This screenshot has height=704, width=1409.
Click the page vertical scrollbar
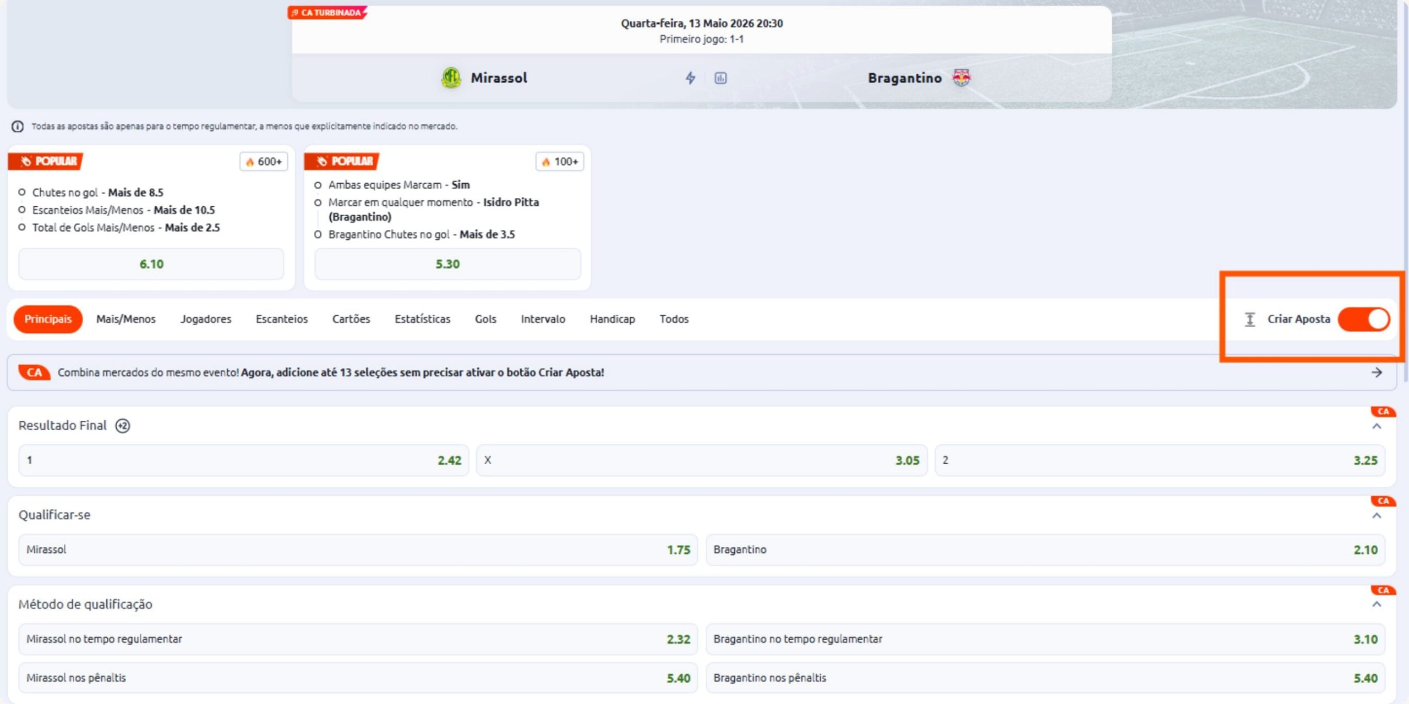click(1405, 193)
